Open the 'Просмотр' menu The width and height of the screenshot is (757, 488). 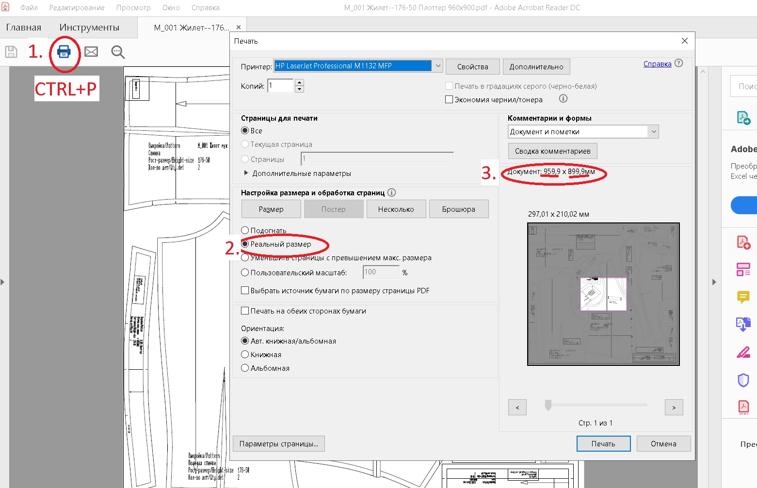click(133, 8)
